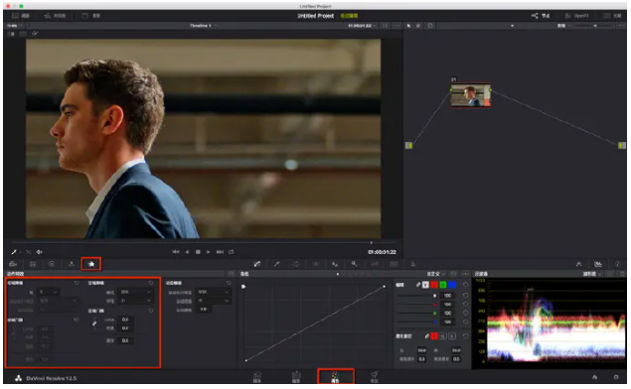Screen dimensions: 631x389
Task: Toggle blue soft clip channel button
Action: coord(452,336)
